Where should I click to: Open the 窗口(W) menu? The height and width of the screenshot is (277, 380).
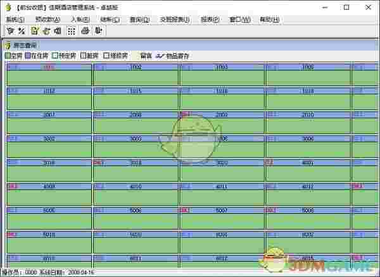[x=239, y=20]
